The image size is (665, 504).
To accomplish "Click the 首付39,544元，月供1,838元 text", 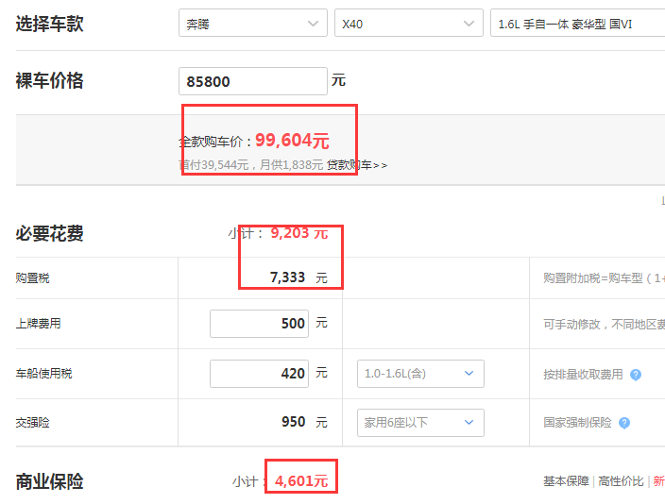I will tap(250, 165).
